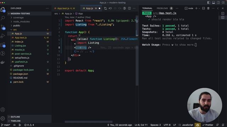Open package.json in the explorer

click(x=29, y=74)
